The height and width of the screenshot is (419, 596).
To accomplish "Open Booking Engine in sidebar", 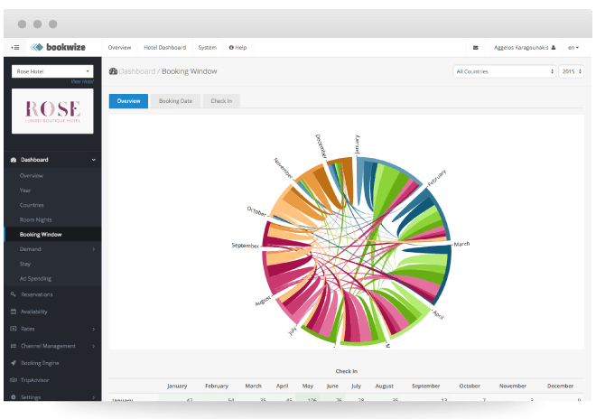I will (x=40, y=363).
